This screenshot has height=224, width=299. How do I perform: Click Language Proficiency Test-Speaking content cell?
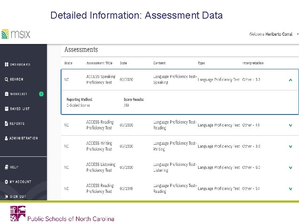(175, 79)
